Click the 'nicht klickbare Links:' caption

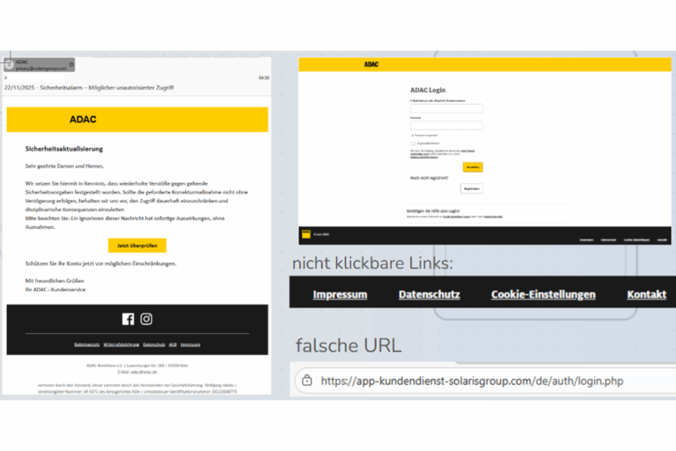[x=373, y=262]
